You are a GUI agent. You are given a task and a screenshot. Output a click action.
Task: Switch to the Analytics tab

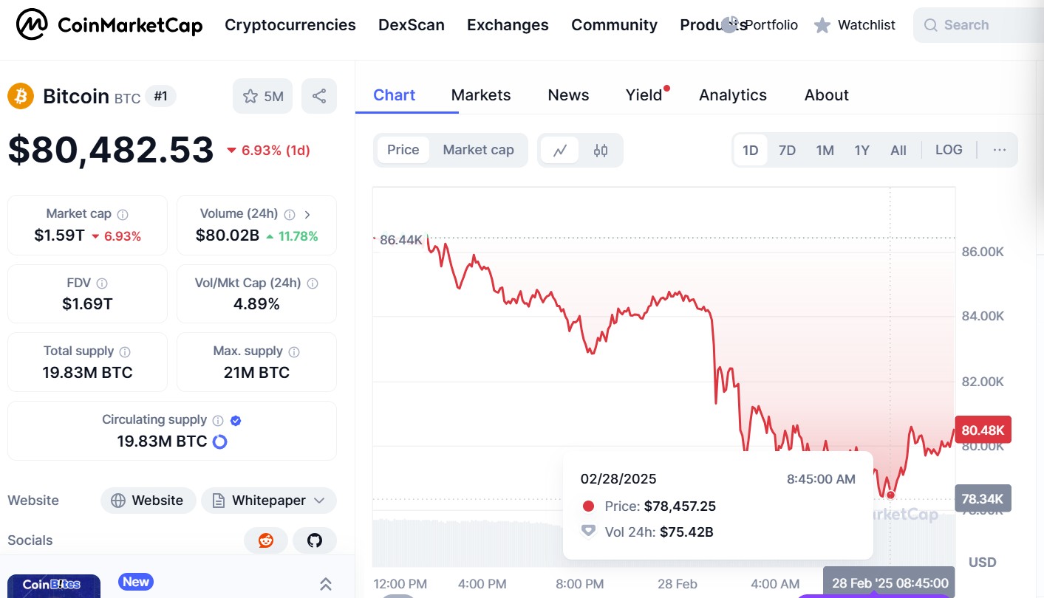(x=733, y=95)
